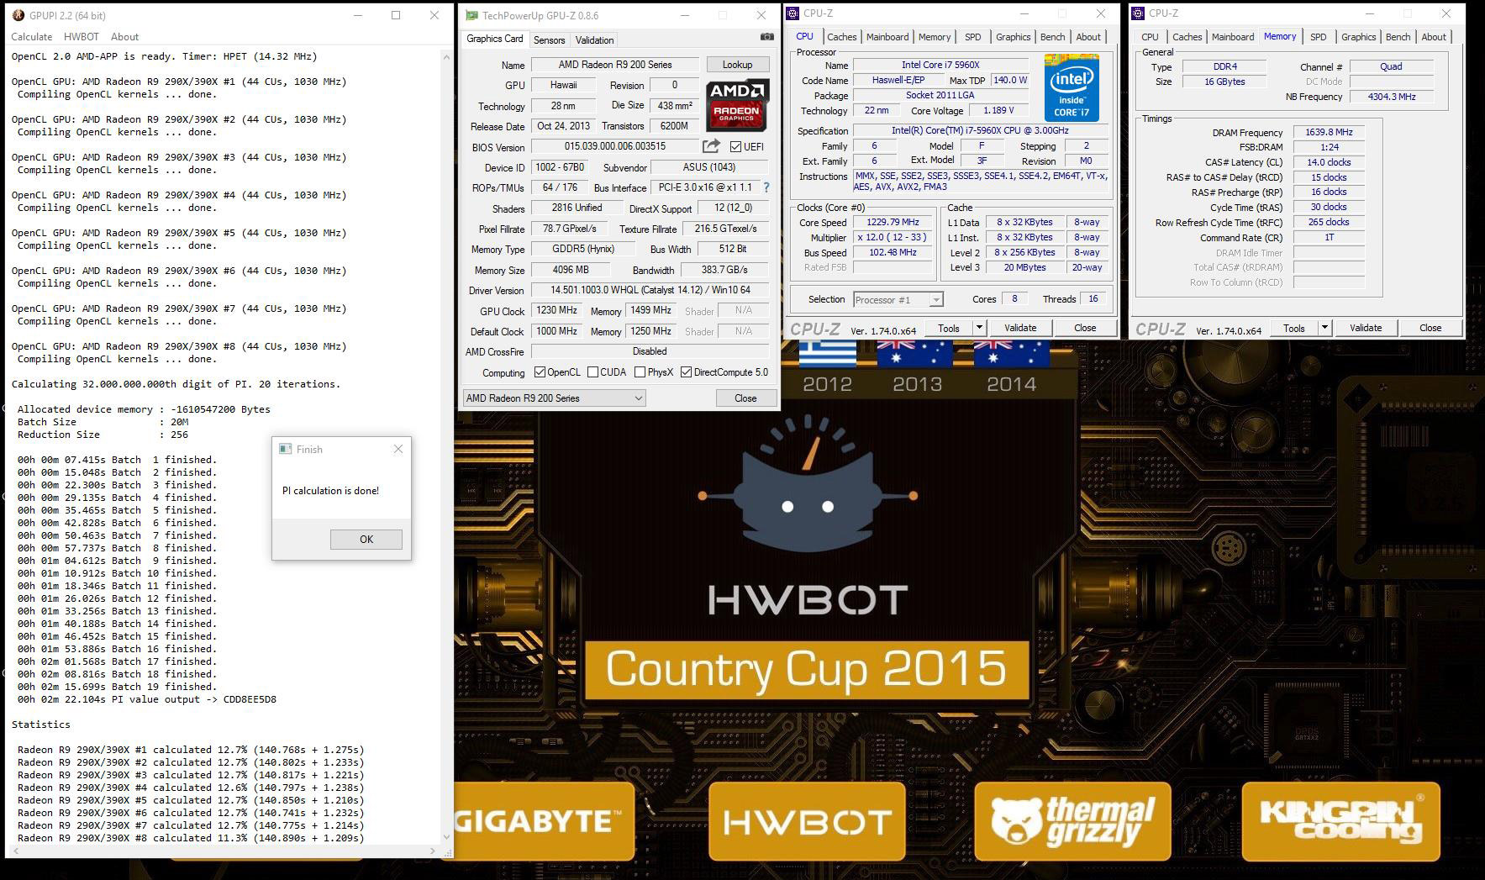Click OK in the Finish dialog
Viewport: 1485px width, 880px height.
(x=366, y=540)
